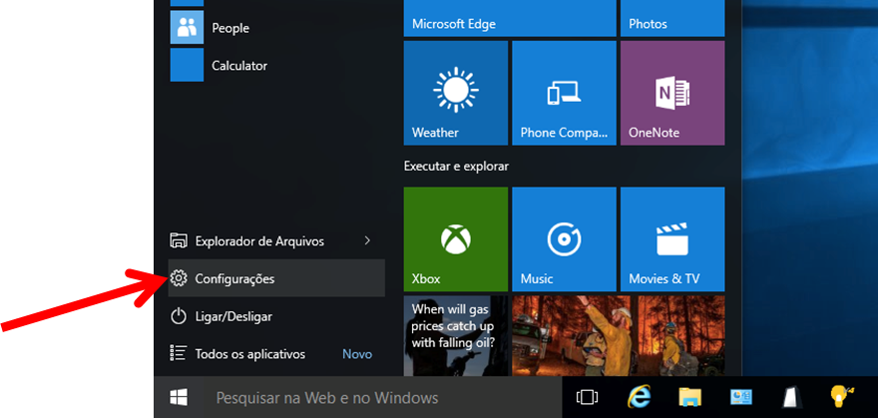Open the gas prices news tile

coord(456,336)
